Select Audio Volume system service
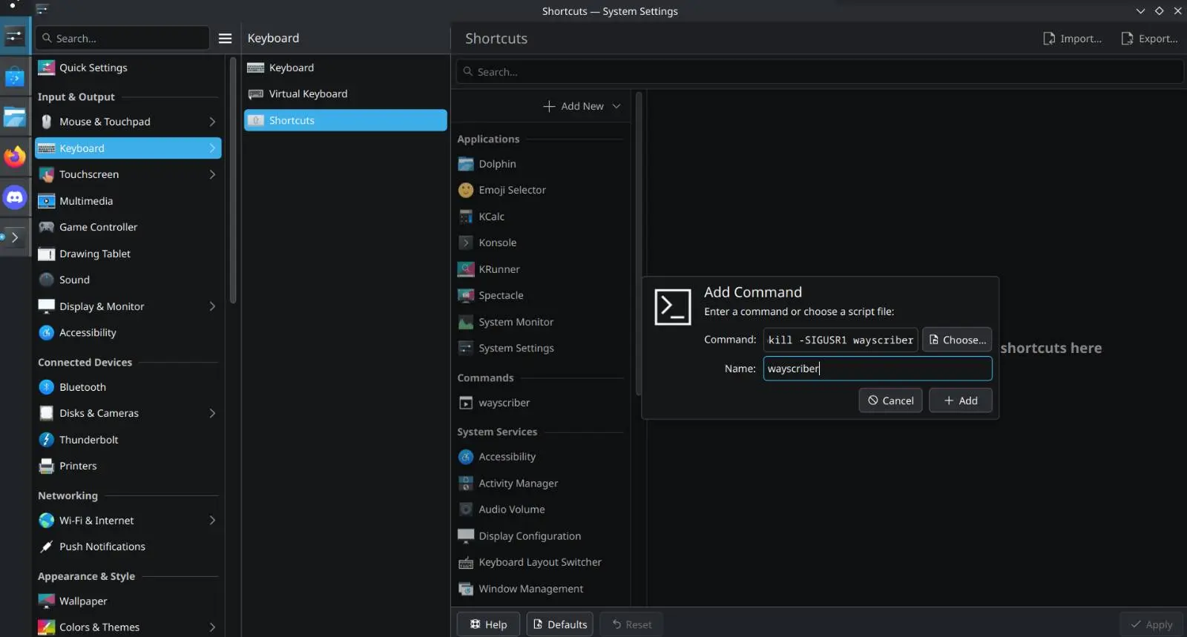Image resolution: width=1187 pixels, height=637 pixels. [x=541, y=509]
